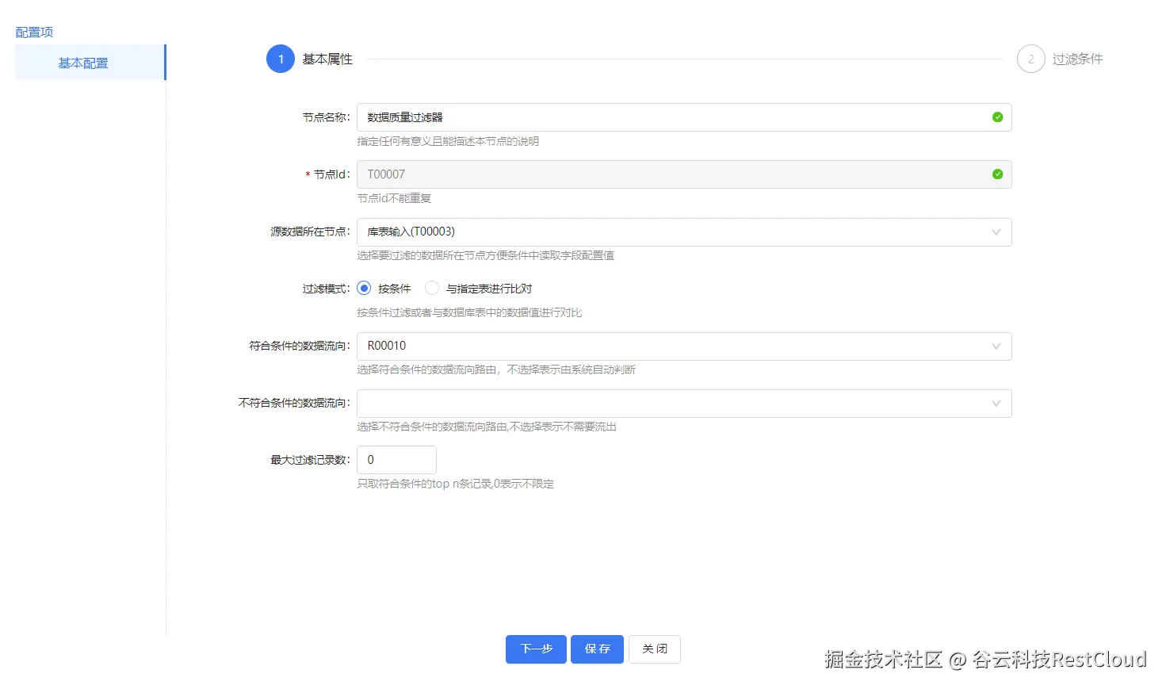
Task: Open the 符合条件的数据流向 dropdown showing R00010
Action: [684, 346]
